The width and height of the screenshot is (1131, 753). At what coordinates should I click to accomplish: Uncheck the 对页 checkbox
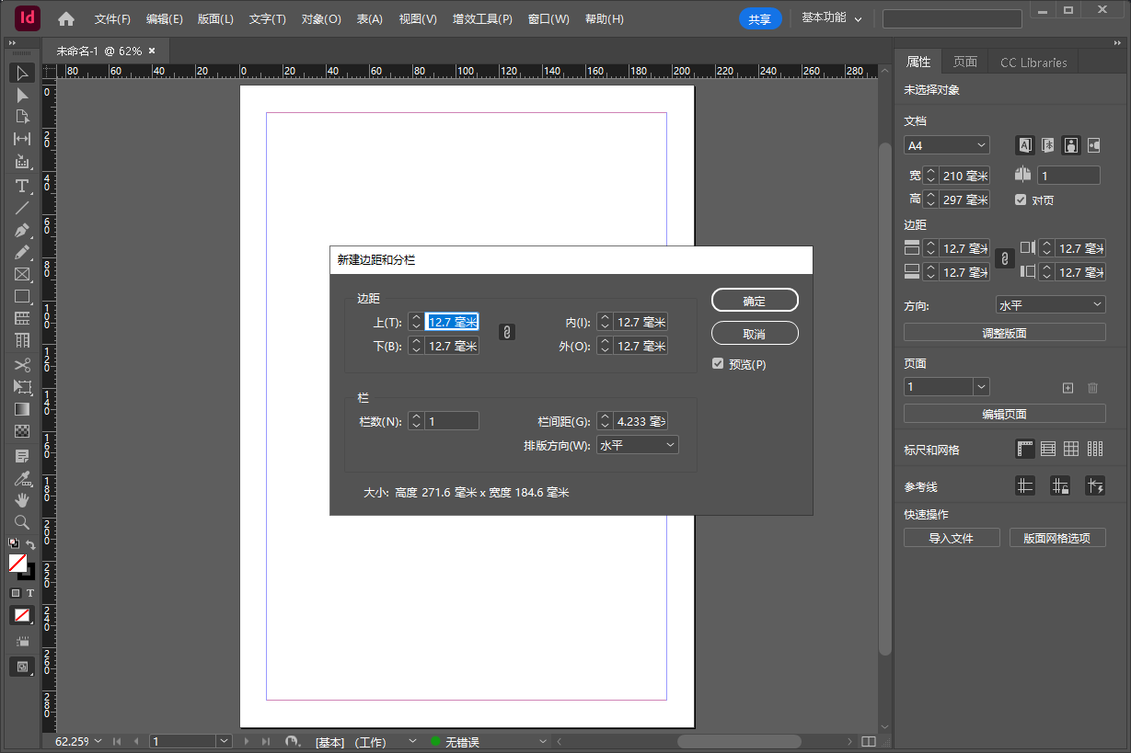tap(1021, 200)
